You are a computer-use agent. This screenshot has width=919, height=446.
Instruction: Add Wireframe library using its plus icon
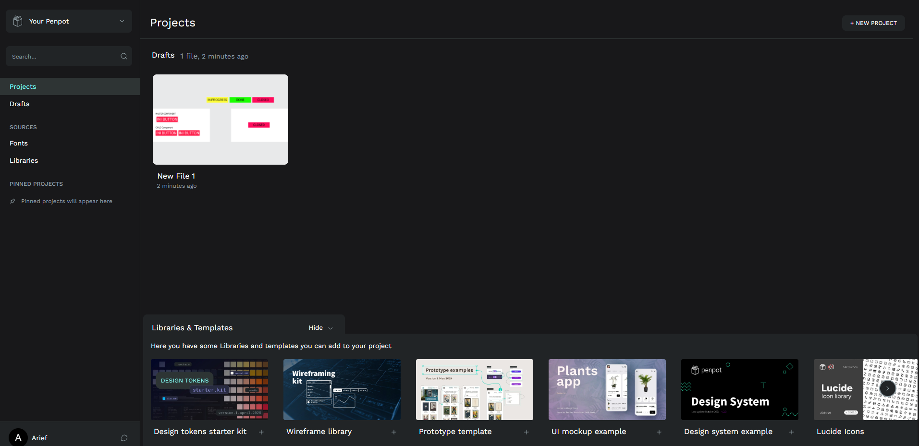[x=394, y=432]
